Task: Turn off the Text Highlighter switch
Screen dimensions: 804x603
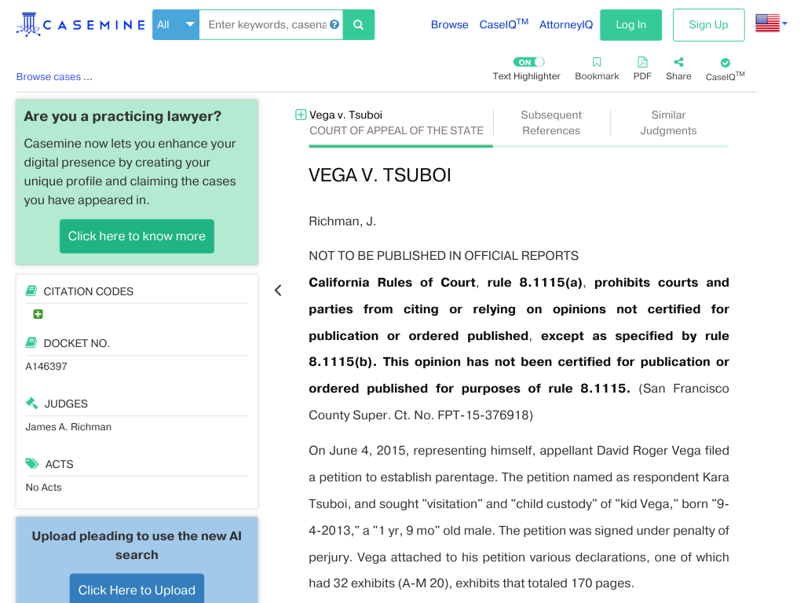Action: (528, 62)
